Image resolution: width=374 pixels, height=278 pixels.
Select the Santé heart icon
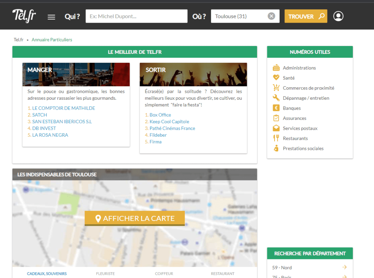276,78
